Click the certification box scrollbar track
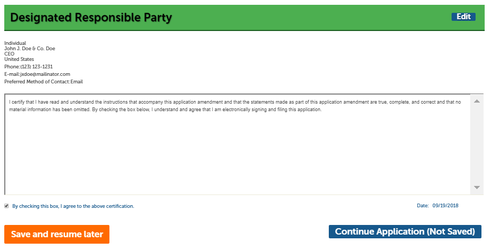 [477, 144]
